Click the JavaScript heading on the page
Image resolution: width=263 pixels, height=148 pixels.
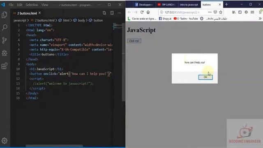point(141,30)
